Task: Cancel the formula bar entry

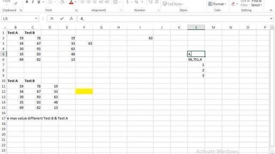Action: (x=52, y=18)
